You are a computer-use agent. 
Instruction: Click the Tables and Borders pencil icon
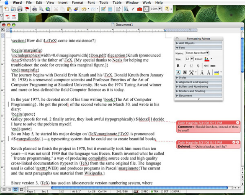103,9
